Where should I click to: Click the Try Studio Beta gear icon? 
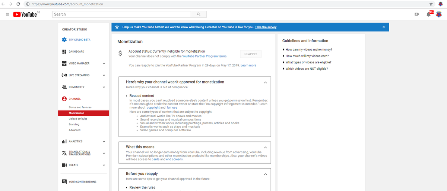64,40
